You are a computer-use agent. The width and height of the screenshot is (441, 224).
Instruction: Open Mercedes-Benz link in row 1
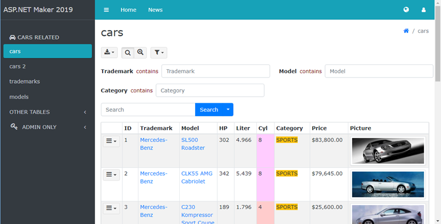(x=154, y=144)
